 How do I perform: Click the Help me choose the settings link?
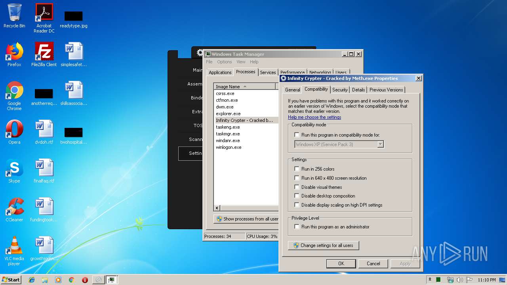(x=314, y=117)
